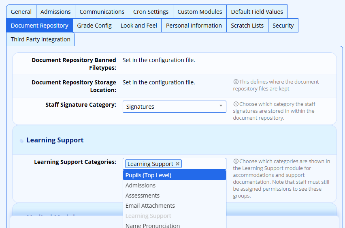This screenshot has height=228, width=345.
Task: Open the Staff Signature Category dropdown
Action: 174,107
